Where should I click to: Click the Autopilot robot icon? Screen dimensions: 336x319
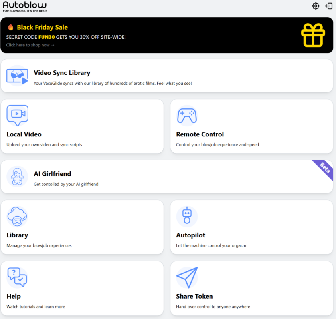pyautogui.click(x=187, y=216)
